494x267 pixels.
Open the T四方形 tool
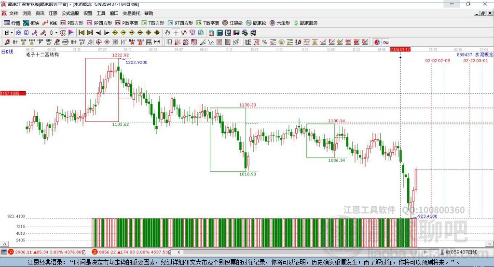click(153, 23)
